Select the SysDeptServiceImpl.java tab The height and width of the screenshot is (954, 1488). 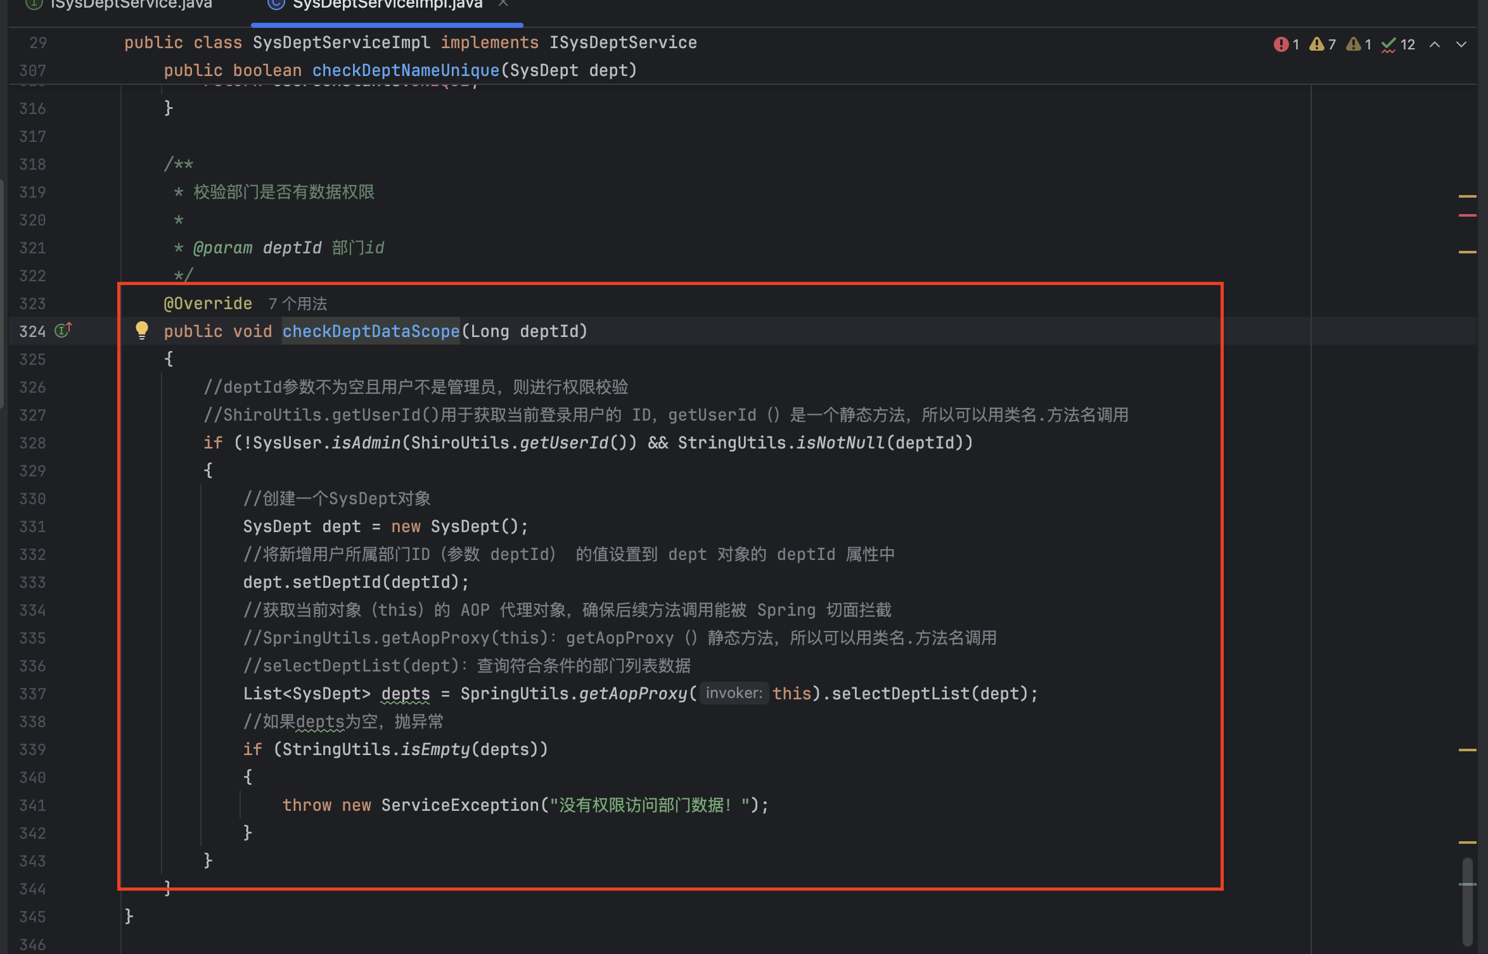(x=387, y=5)
